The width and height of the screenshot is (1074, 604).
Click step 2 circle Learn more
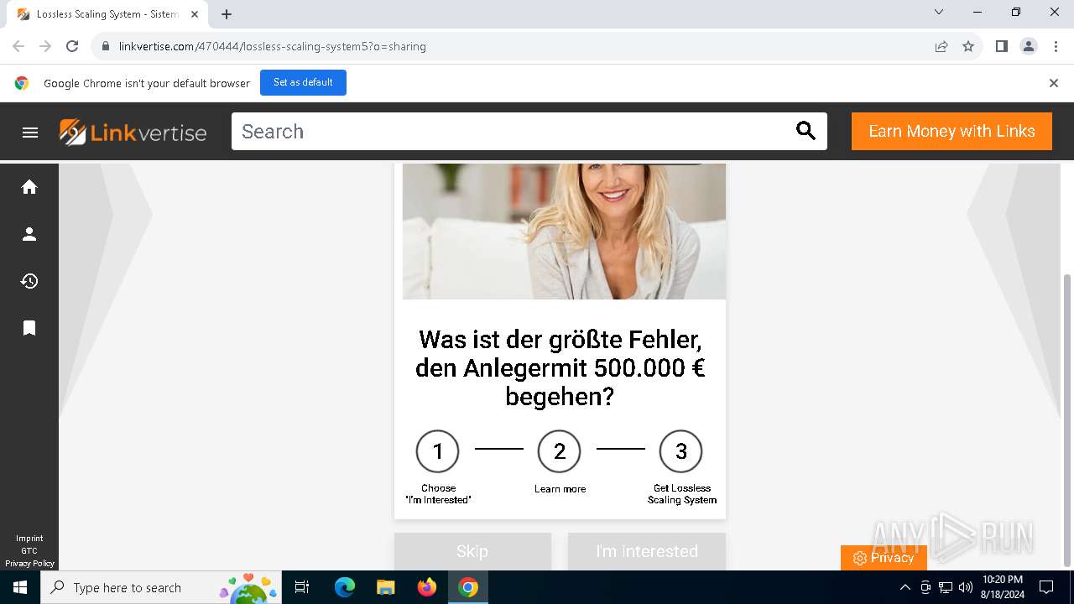pyautogui.click(x=560, y=451)
